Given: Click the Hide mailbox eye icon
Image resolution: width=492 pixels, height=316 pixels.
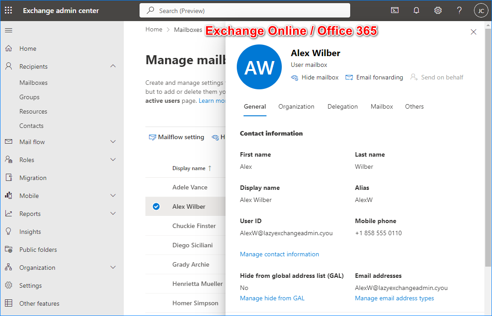Looking at the screenshot, I should [x=294, y=78].
